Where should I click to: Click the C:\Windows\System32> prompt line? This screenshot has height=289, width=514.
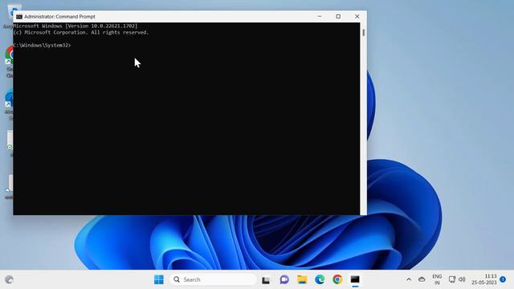pyautogui.click(x=42, y=45)
